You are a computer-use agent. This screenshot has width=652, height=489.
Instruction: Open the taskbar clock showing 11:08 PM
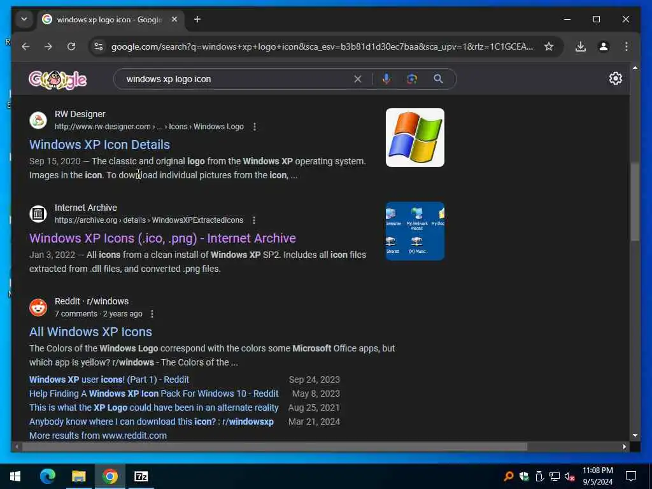(x=597, y=476)
